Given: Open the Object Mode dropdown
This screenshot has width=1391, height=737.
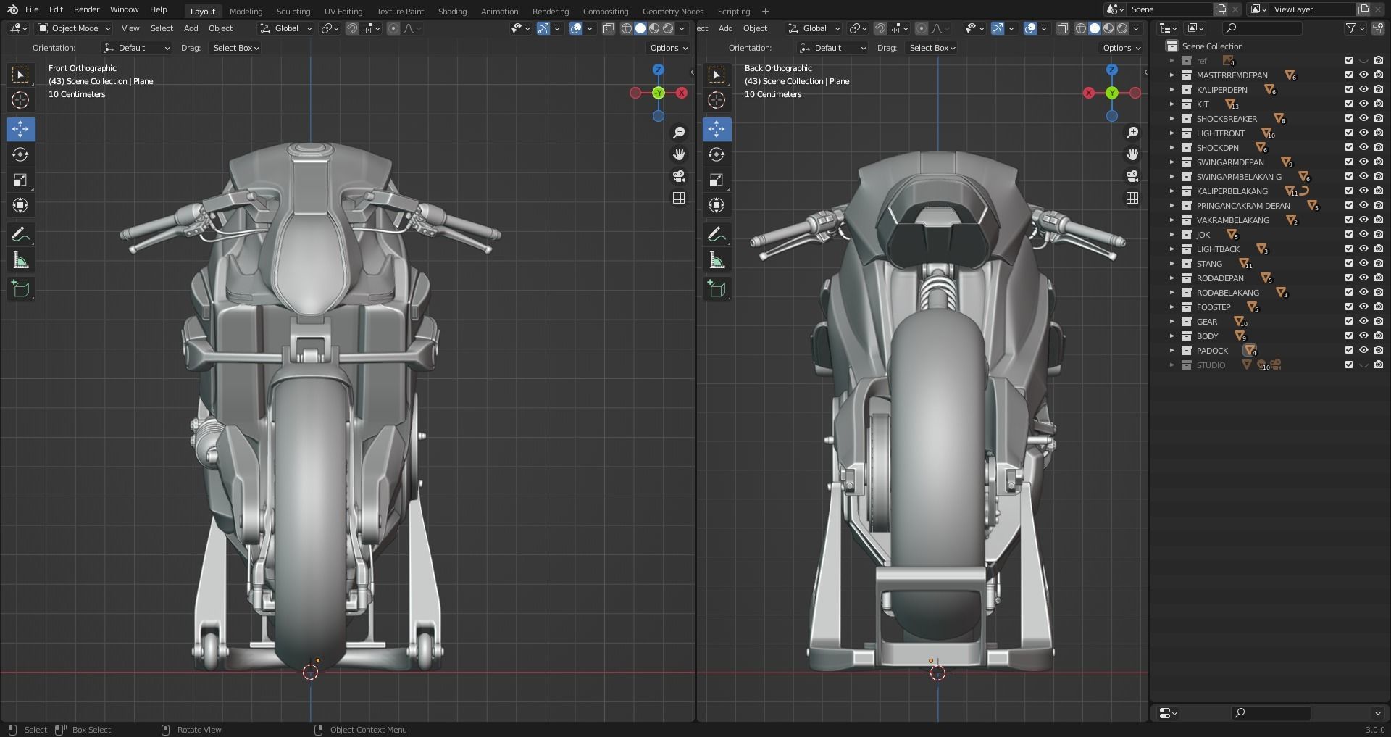Looking at the screenshot, I should pos(74,28).
